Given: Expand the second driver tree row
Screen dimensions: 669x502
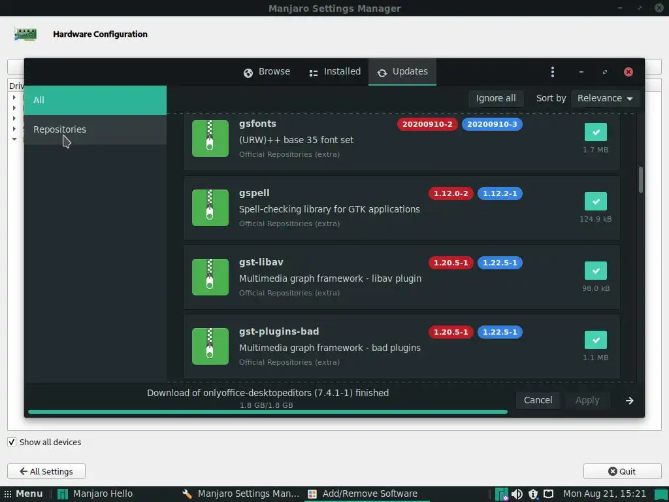Looking at the screenshot, I should [x=14, y=108].
